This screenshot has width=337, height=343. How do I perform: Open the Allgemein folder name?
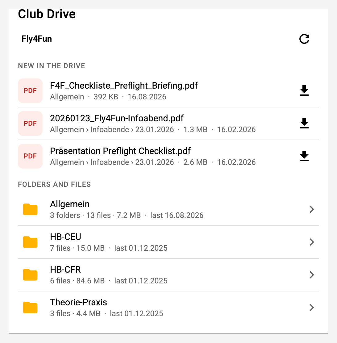70,204
